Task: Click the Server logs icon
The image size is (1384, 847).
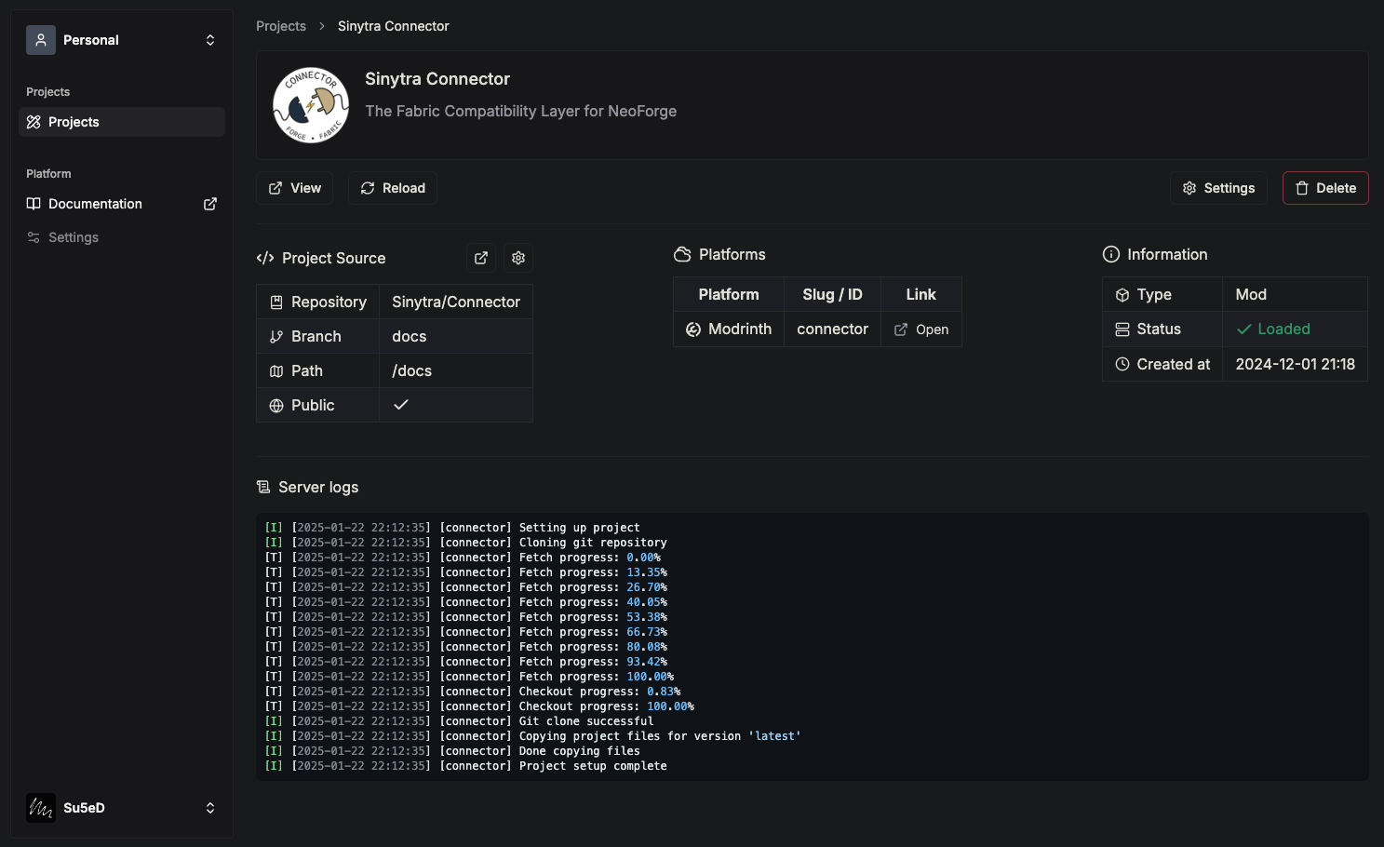Action: click(262, 486)
